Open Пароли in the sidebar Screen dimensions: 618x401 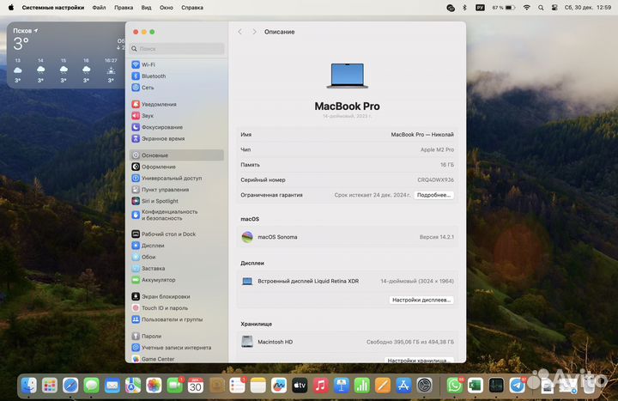[177, 336]
